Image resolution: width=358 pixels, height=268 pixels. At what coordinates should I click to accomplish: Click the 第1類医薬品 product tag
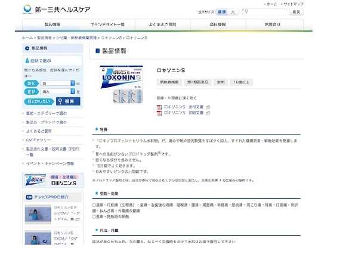coord(197,82)
